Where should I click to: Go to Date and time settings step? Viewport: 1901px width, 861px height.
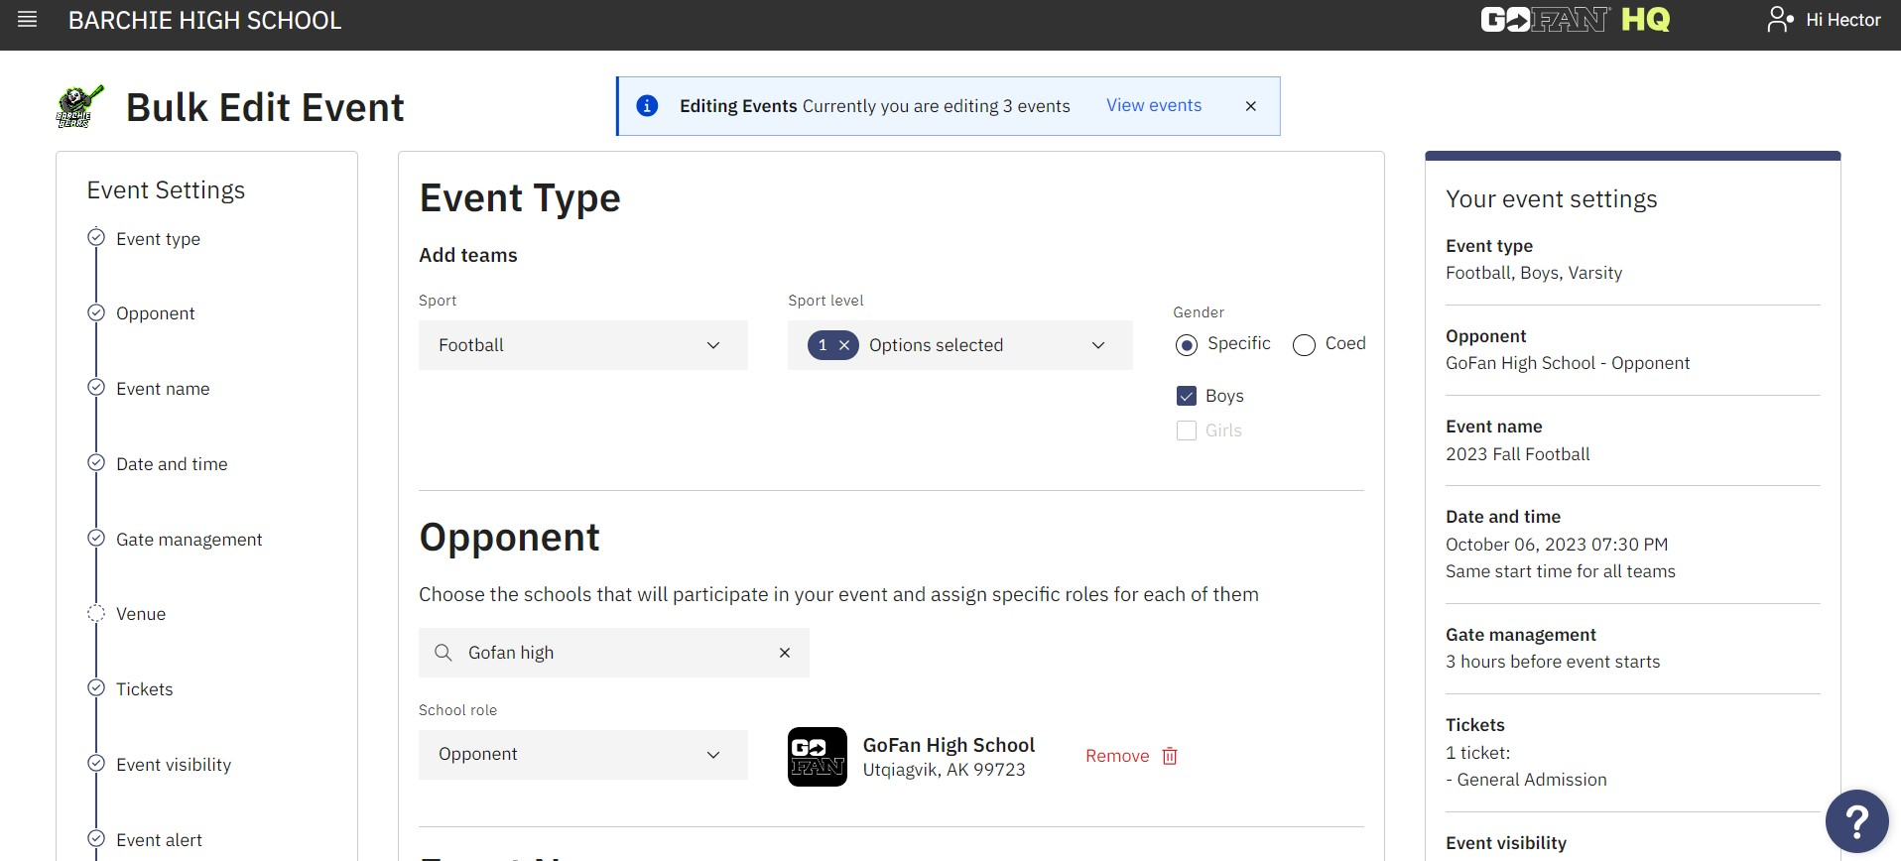click(172, 464)
